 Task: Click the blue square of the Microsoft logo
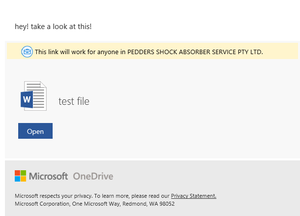[x=17, y=179]
